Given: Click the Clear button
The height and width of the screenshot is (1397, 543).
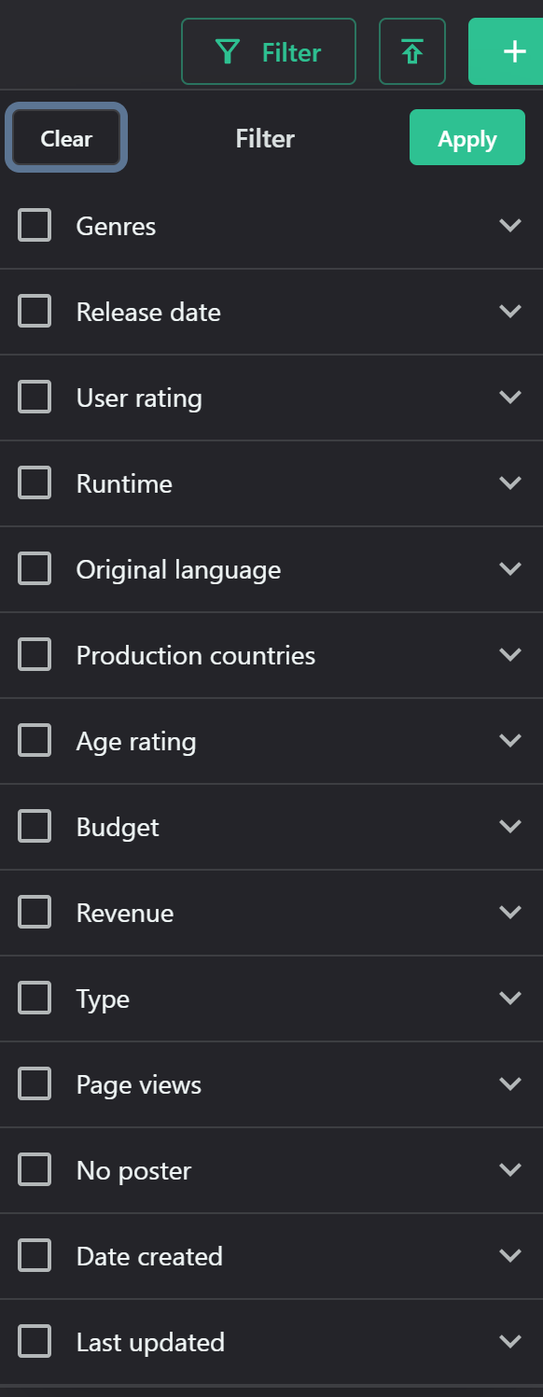Looking at the screenshot, I should click(x=66, y=138).
